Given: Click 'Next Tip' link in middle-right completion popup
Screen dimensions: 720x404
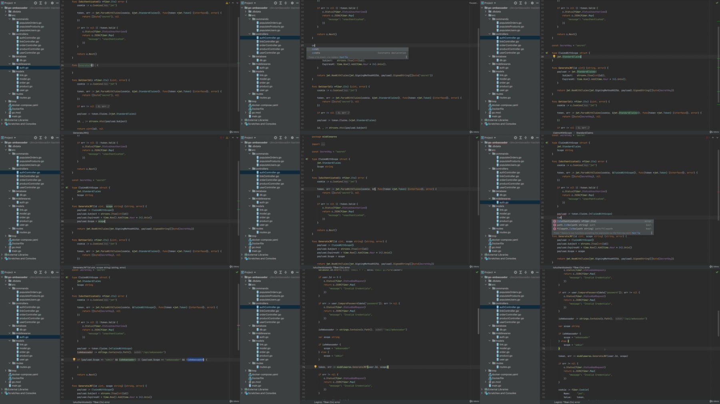Looking at the screenshot, I should [636, 233].
